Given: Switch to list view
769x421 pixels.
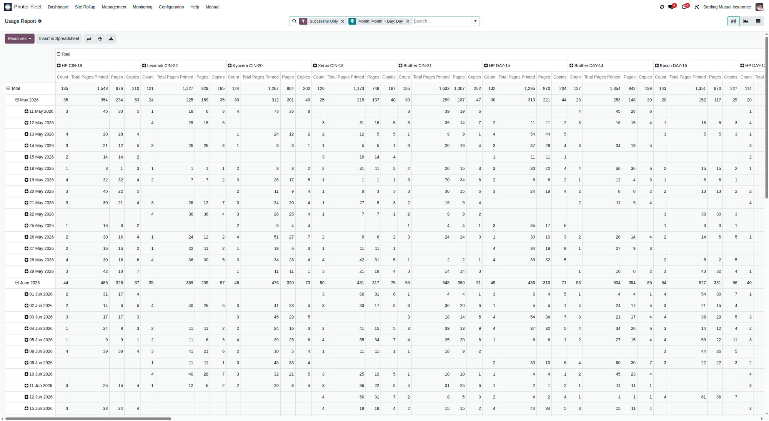Looking at the screenshot, I should 758,21.
